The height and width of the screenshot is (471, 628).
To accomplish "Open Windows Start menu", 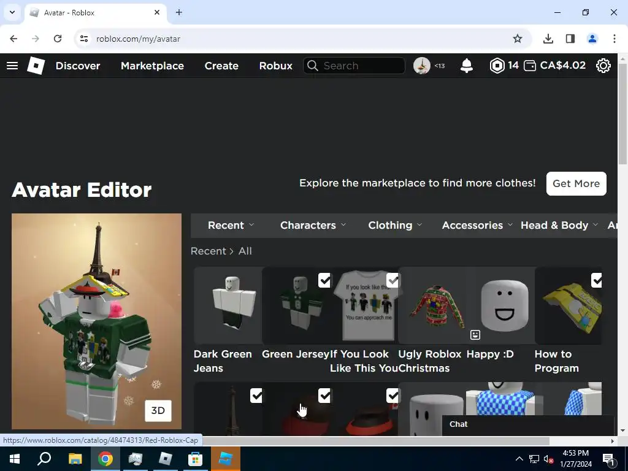I will click(x=15, y=459).
